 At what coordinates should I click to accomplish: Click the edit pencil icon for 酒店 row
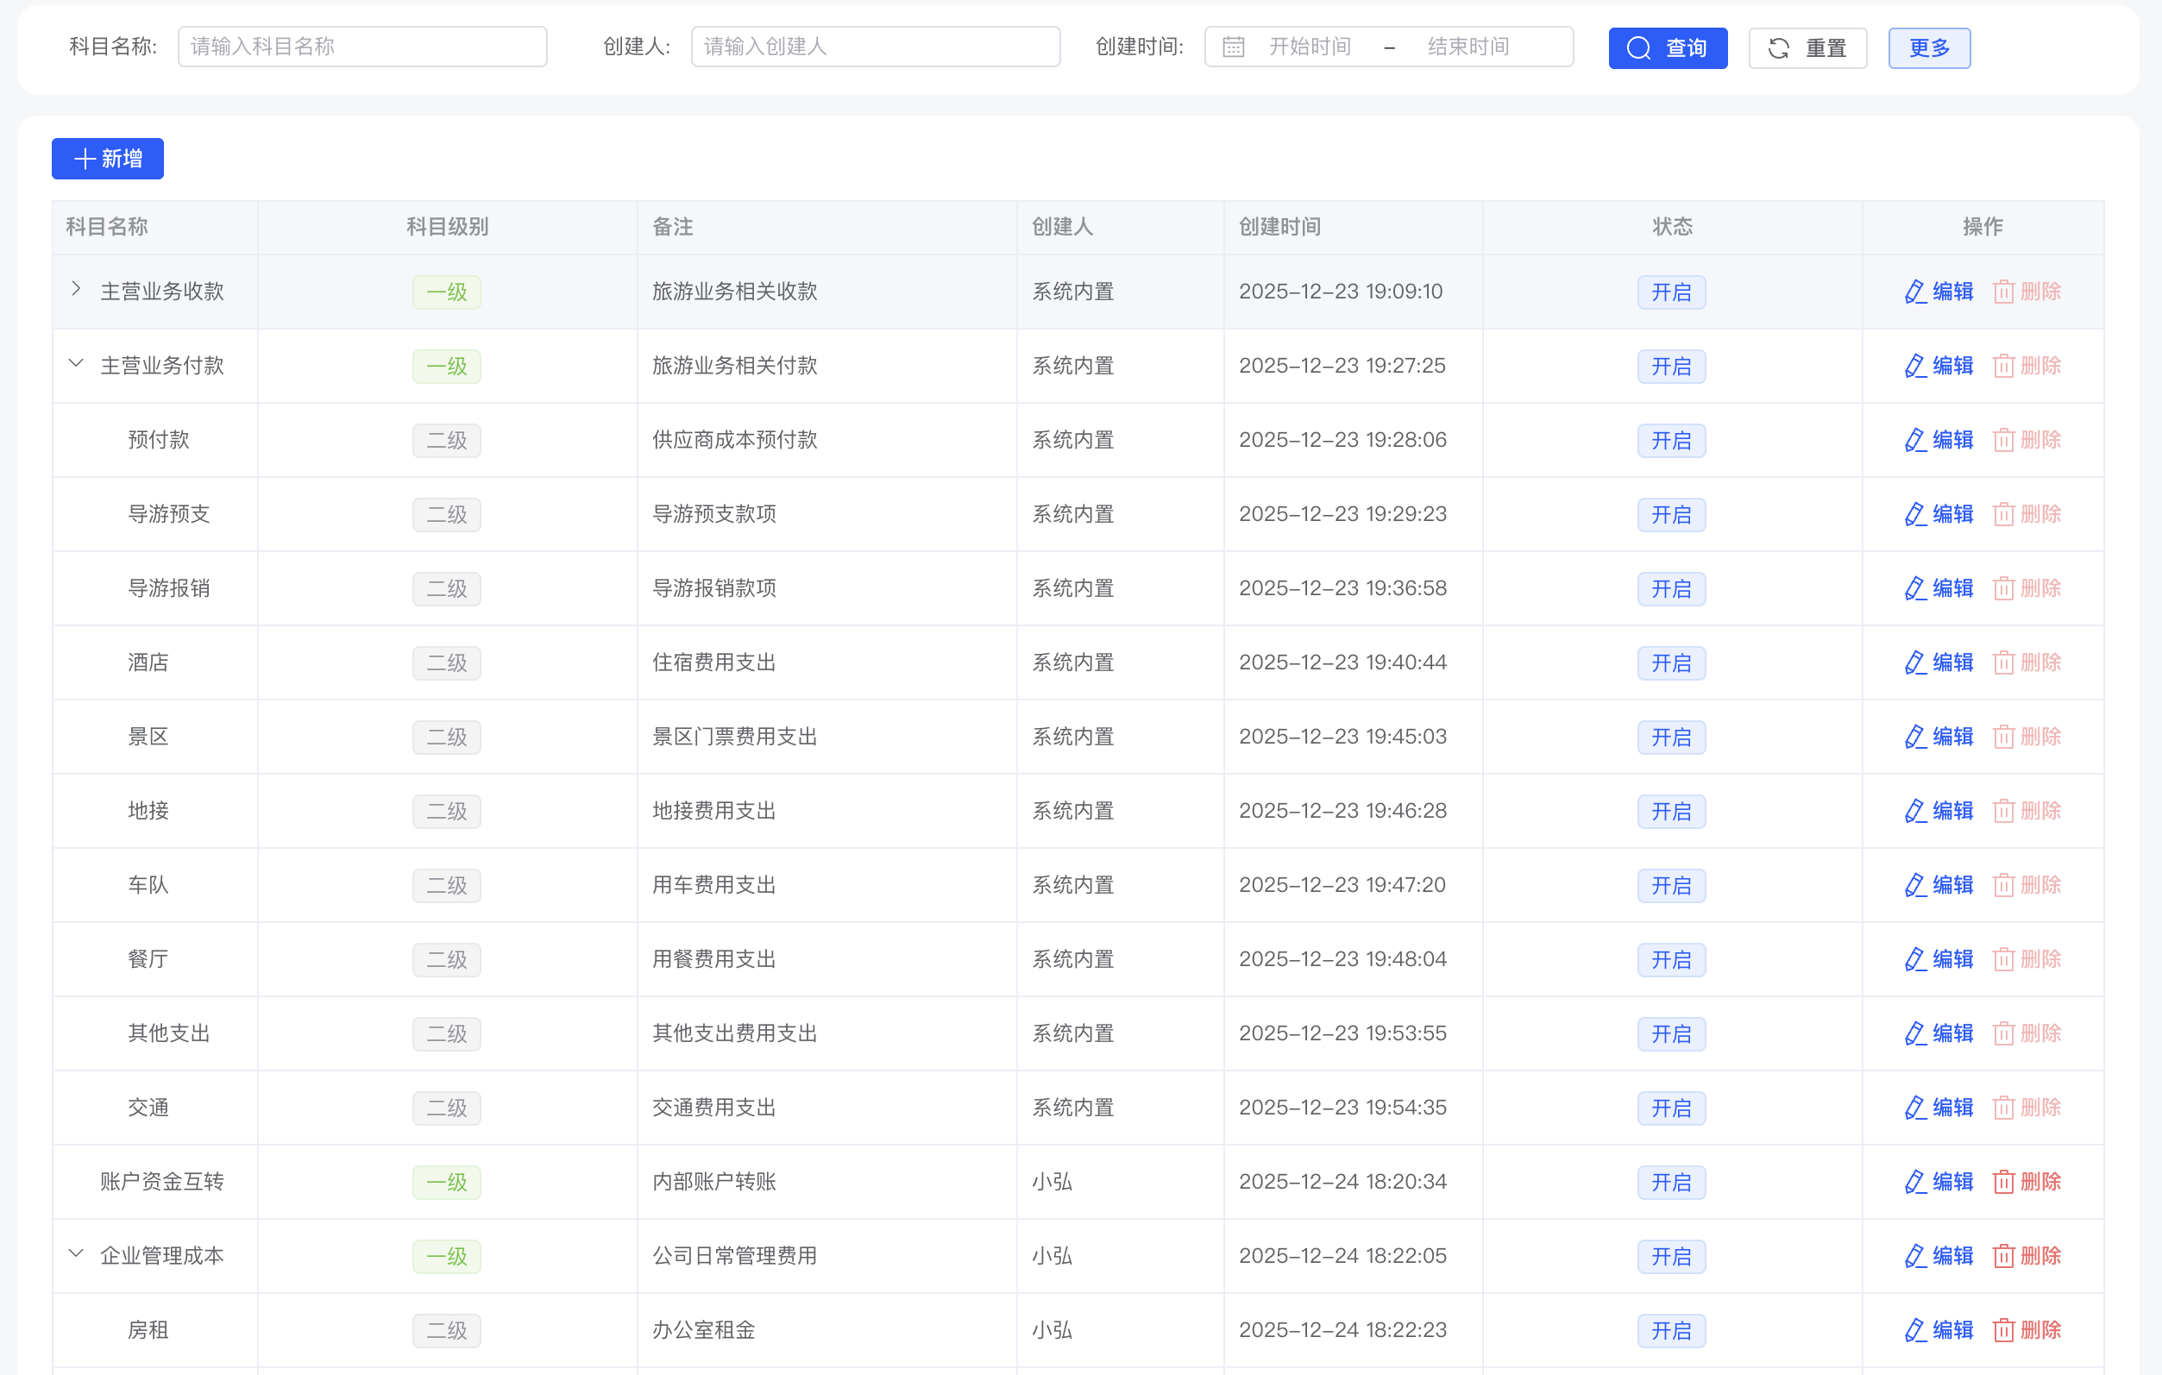click(x=1914, y=663)
